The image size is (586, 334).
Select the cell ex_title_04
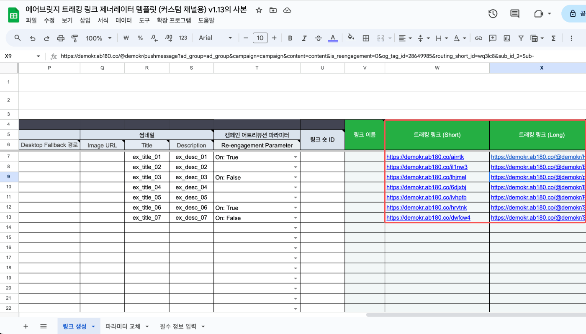pyautogui.click(x=147, y=187)
